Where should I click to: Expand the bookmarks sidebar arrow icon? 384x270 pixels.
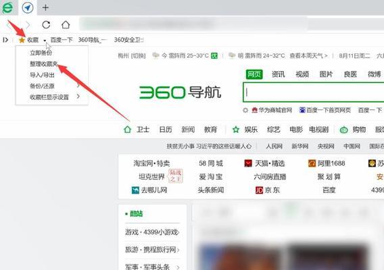[5, 40]
